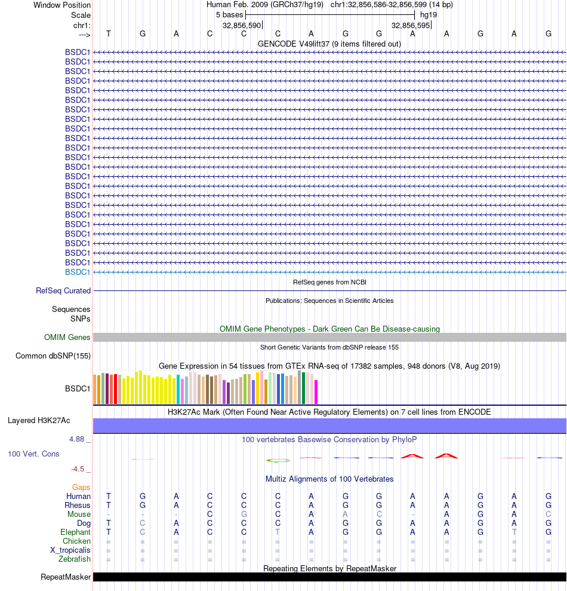The image size is (567, 591).
Task: Click the 100 Vert. Cons track label
Action: 33,454
